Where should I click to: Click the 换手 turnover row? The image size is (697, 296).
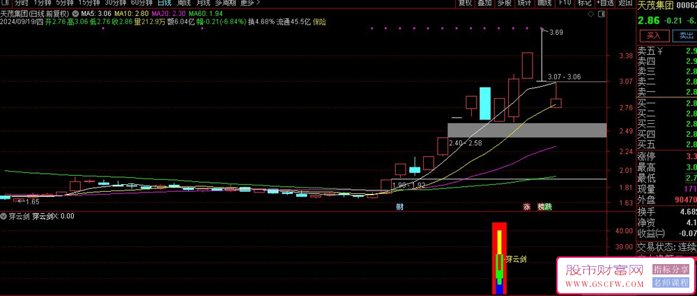(x=667, y=213)
